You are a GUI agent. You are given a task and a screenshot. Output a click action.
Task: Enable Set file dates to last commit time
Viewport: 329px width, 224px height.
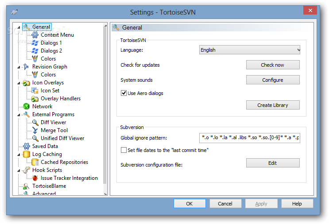(124, 150)
